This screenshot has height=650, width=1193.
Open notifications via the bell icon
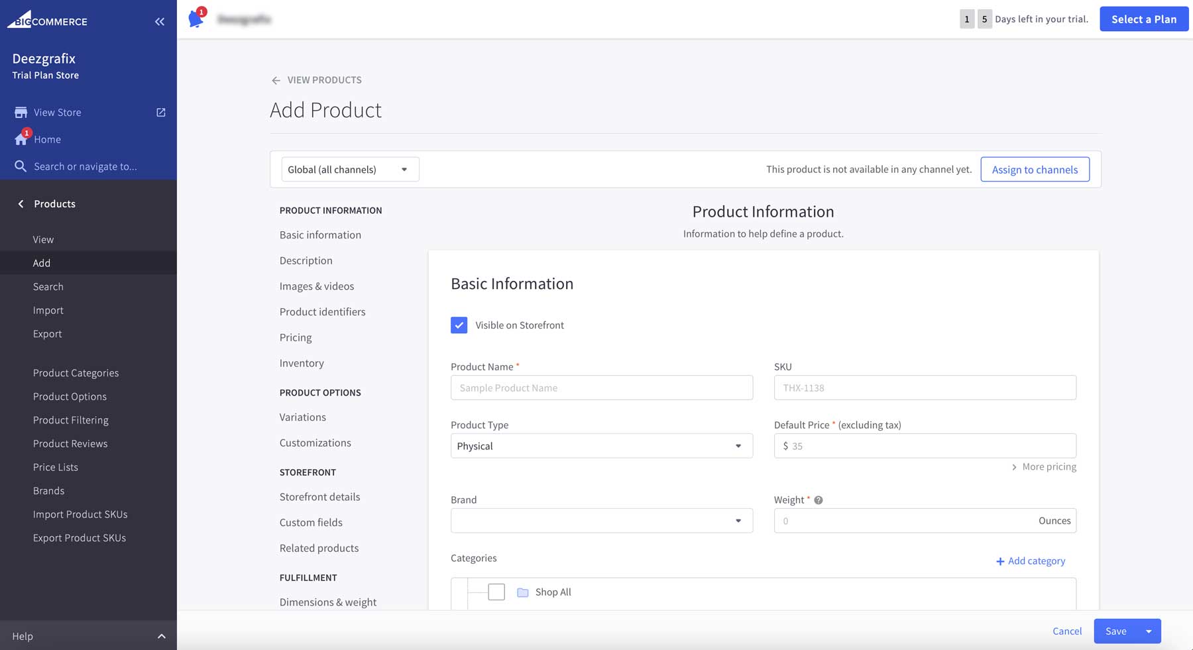click(195, 19)
